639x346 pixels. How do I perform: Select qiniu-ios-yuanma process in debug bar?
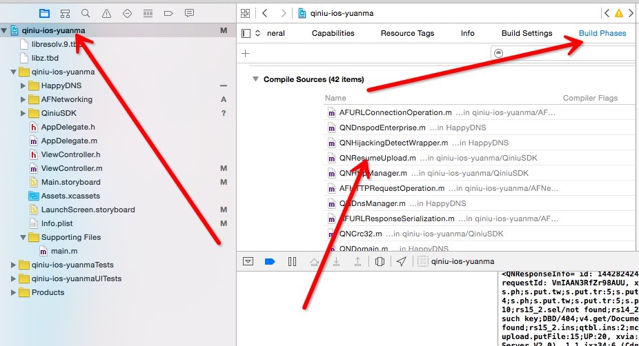point(456,261)
